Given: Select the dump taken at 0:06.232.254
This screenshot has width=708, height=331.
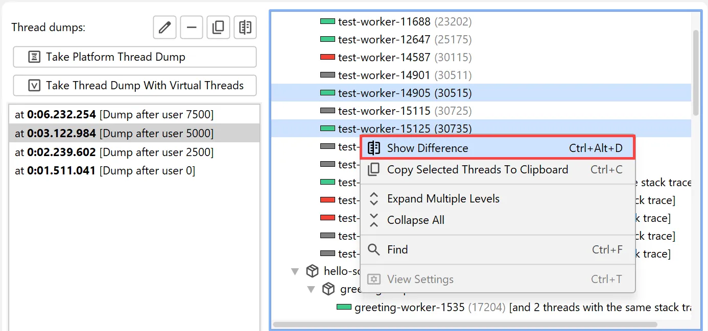Looking at the screenshot, I should [x=134, y=115].
